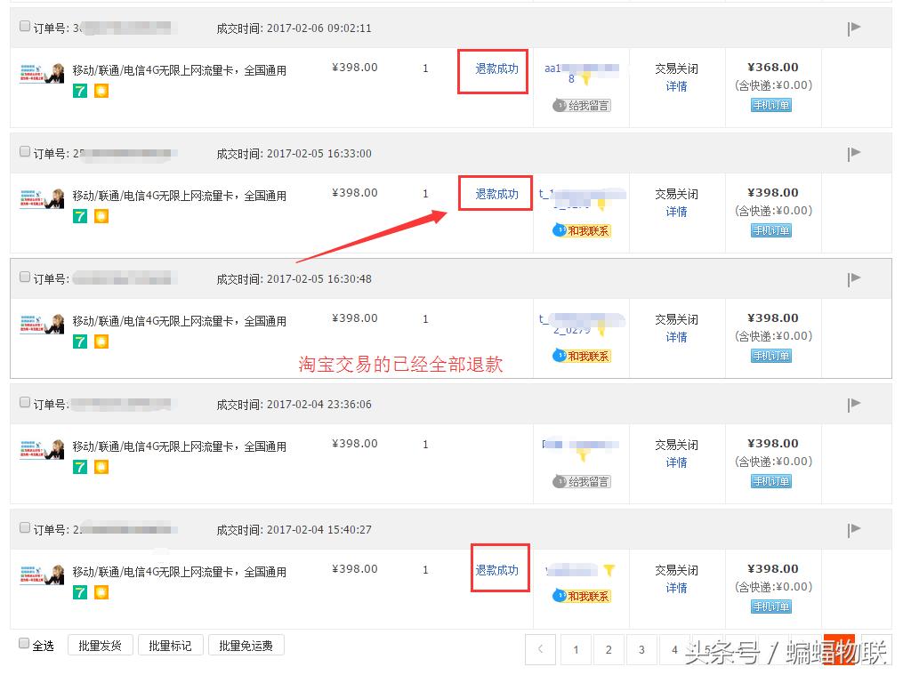Go to page 2 of orders
Screen dimensions: 903x675
tap(609, 650)
